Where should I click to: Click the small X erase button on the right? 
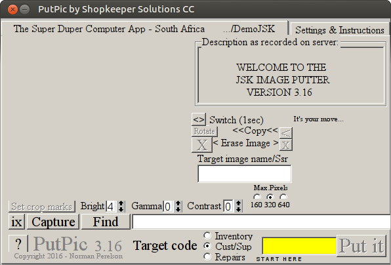click(286, 145)
